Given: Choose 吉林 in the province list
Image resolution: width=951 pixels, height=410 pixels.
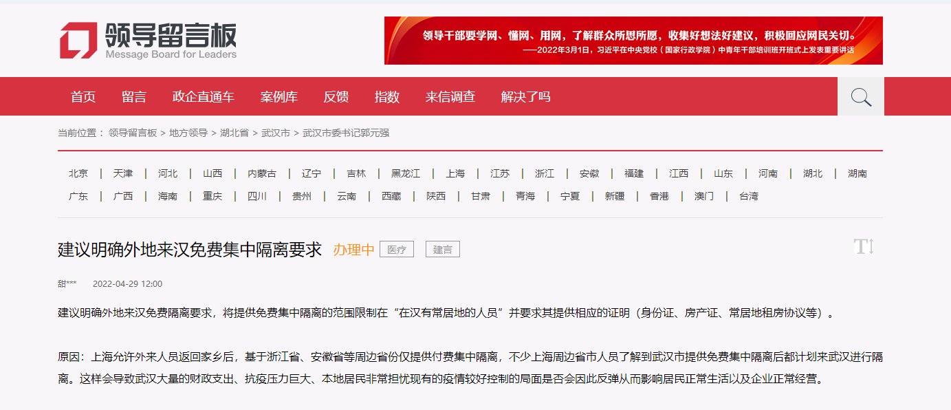Looking at the screenshot, I should tap(356, 173).
